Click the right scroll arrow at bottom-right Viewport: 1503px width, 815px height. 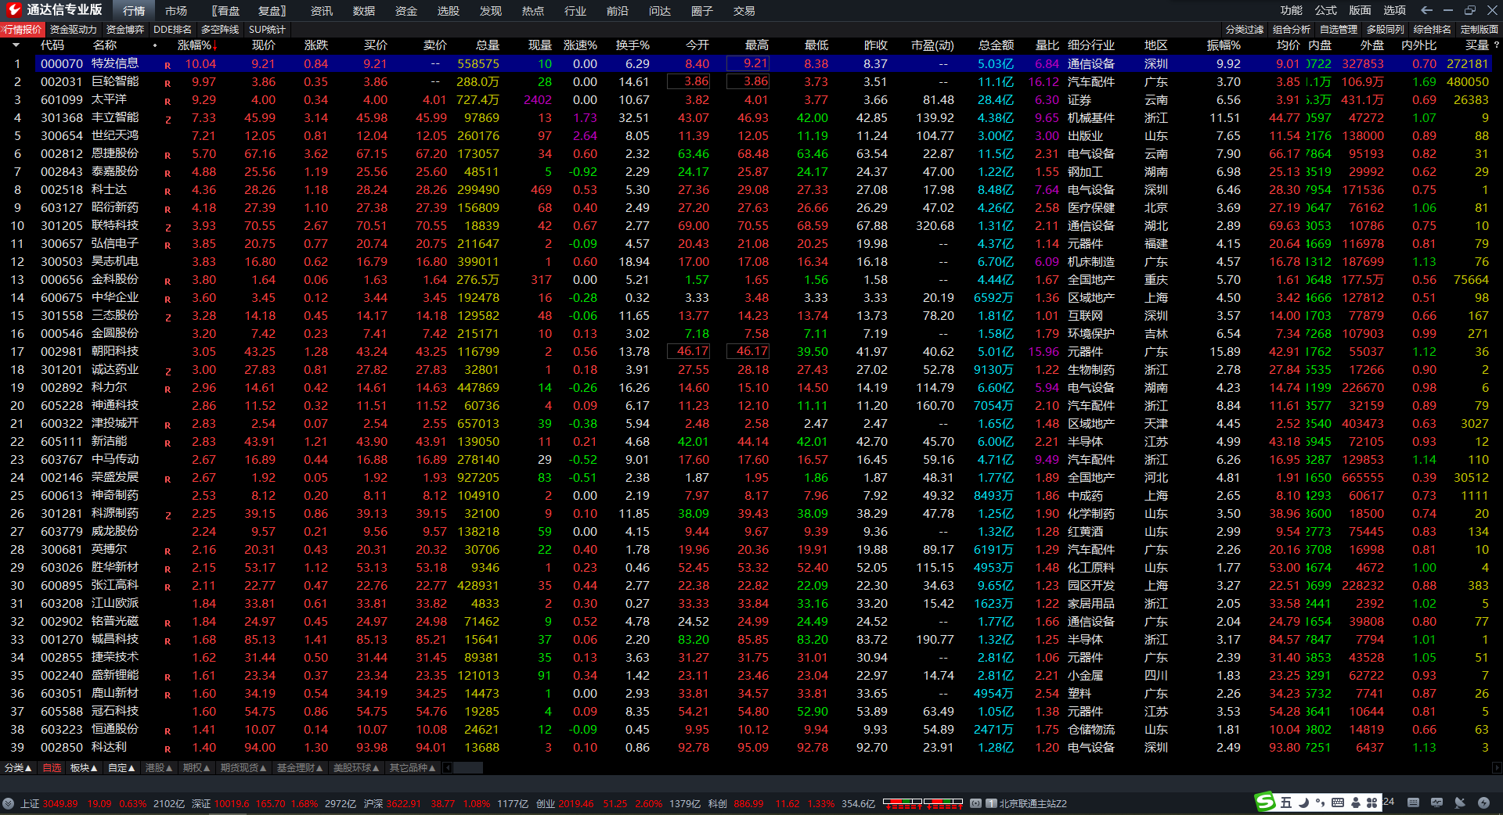tap(1496, 768)
